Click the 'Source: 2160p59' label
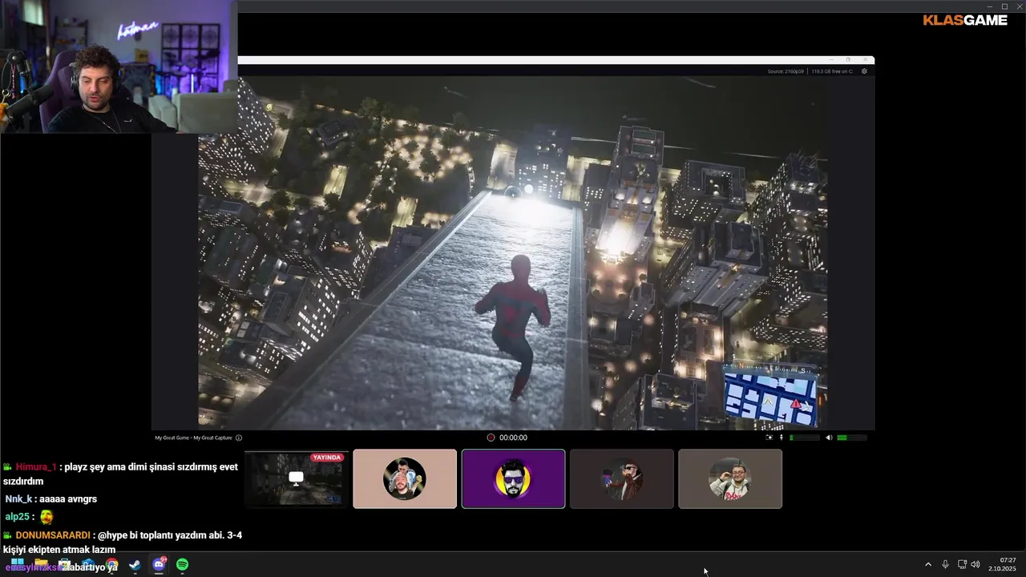Screen dimensions: 1026x577 (787, 71)
